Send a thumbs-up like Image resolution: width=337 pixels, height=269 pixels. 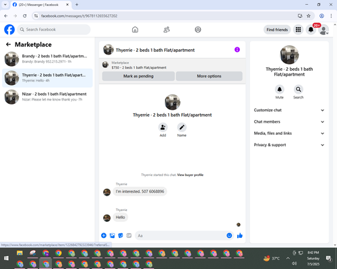coord(240,235)
